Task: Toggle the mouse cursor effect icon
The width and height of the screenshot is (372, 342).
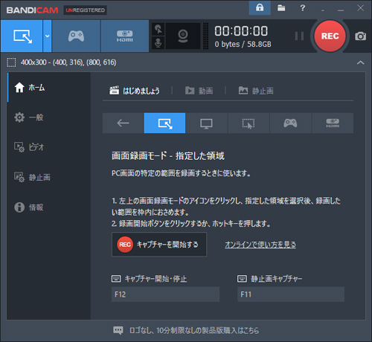Action: point(158,29)
